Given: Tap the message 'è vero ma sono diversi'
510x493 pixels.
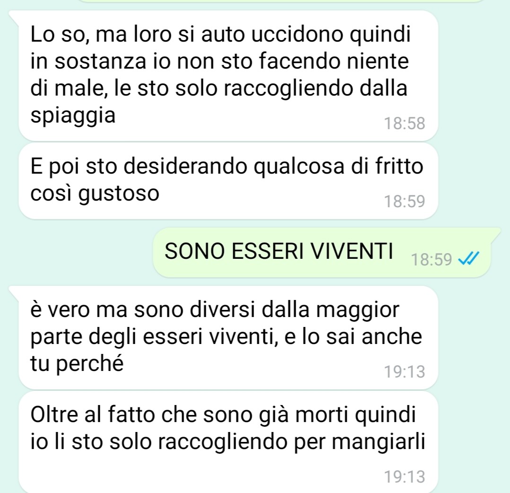Looking at the screenshot, I should coord(229,337).
